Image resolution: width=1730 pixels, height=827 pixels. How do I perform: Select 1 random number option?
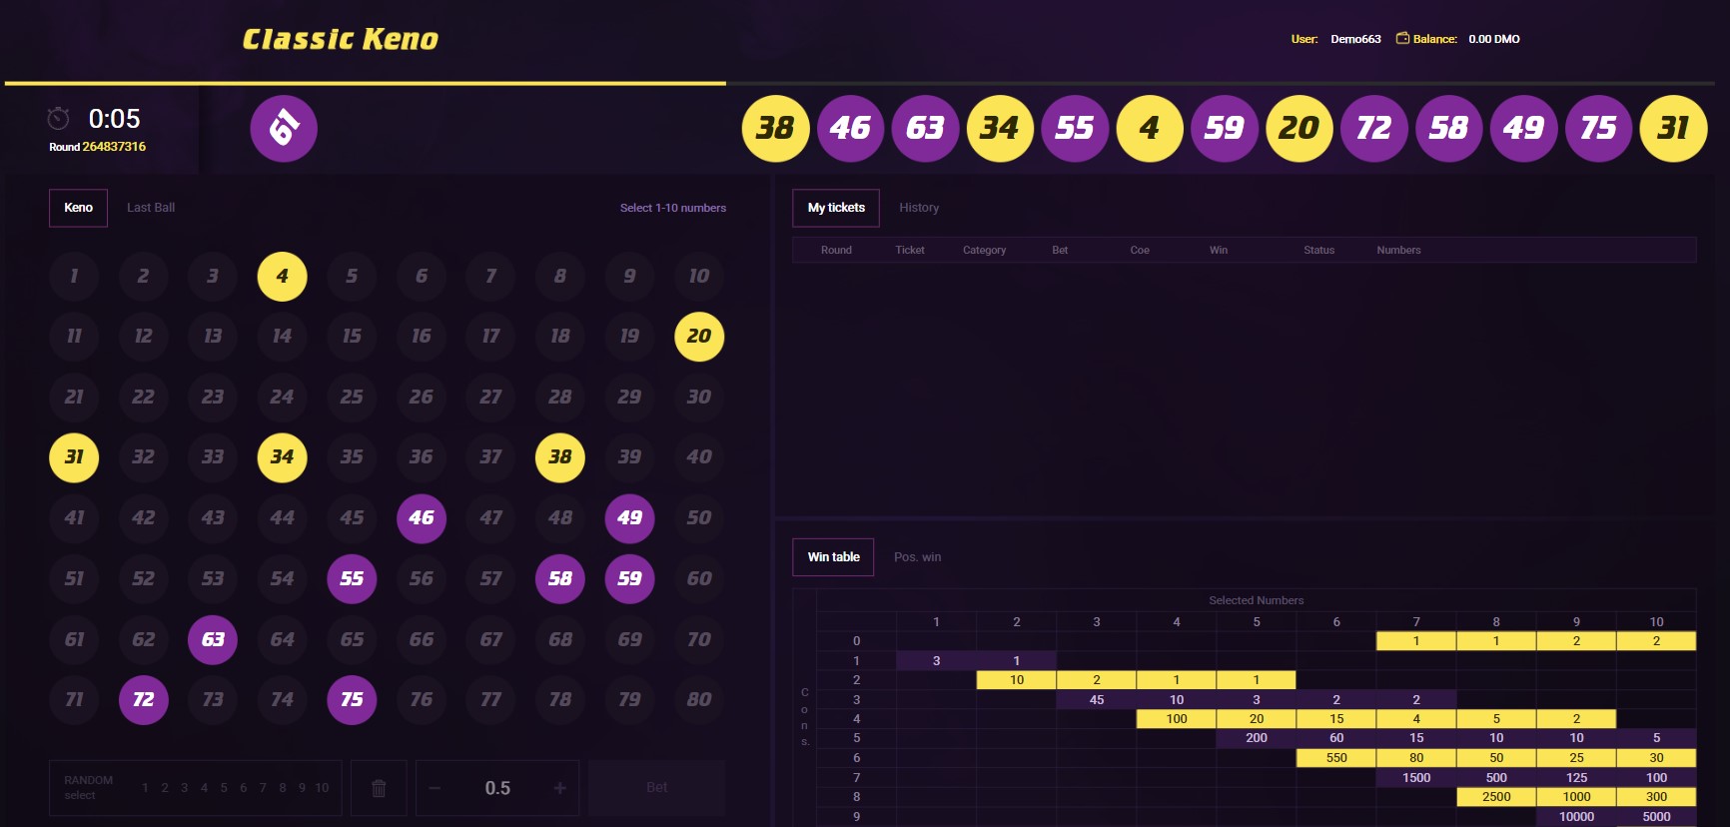click(x=145, y=788)
